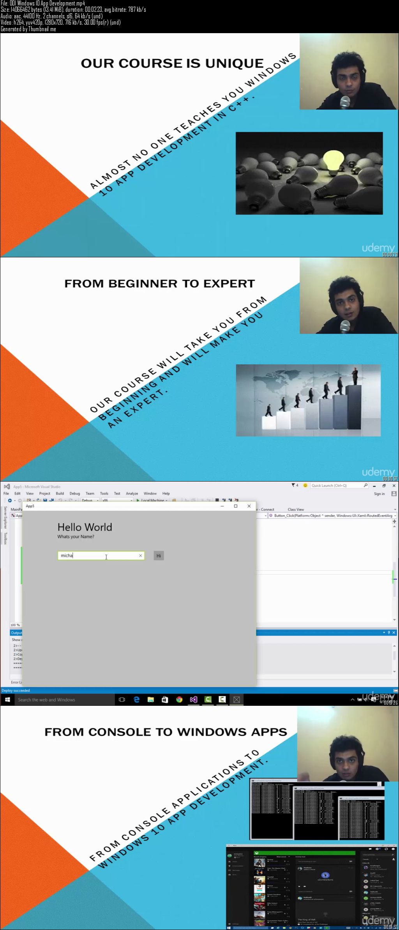This screenshot has height=930, width=399.
Task: Click Sign in link
Action: click(379, 494)
